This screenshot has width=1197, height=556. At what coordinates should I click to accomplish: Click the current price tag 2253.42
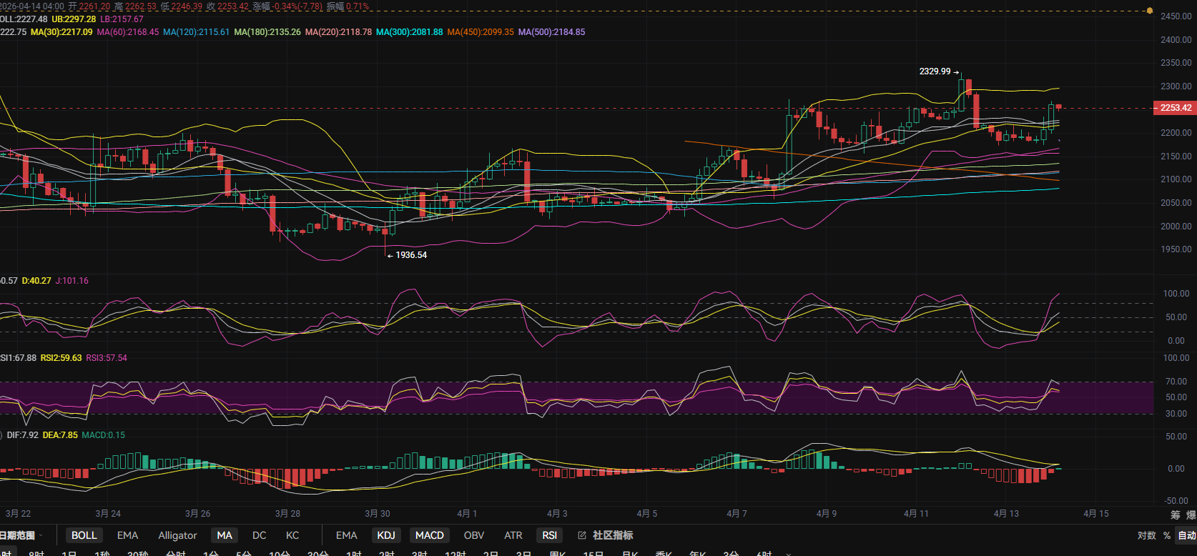tap(1175, 108)
